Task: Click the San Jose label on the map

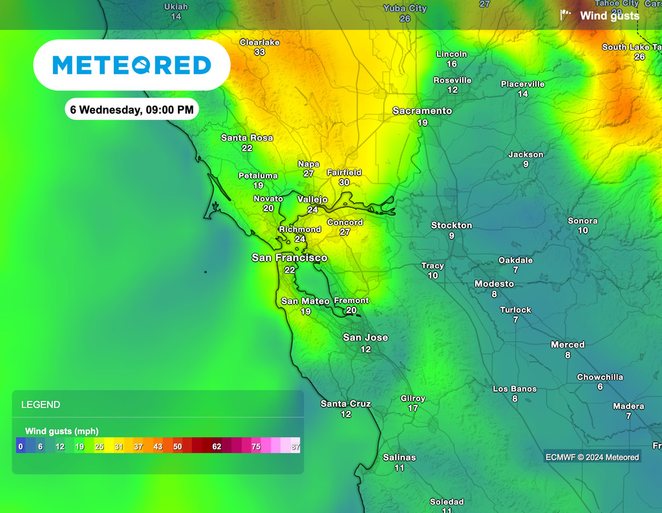Action: 366,337
